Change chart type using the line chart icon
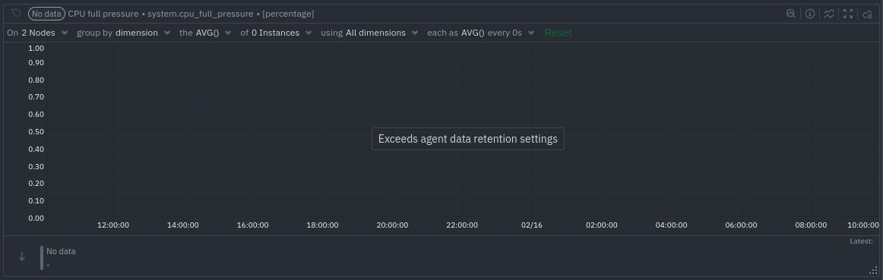 click(829, 14)
